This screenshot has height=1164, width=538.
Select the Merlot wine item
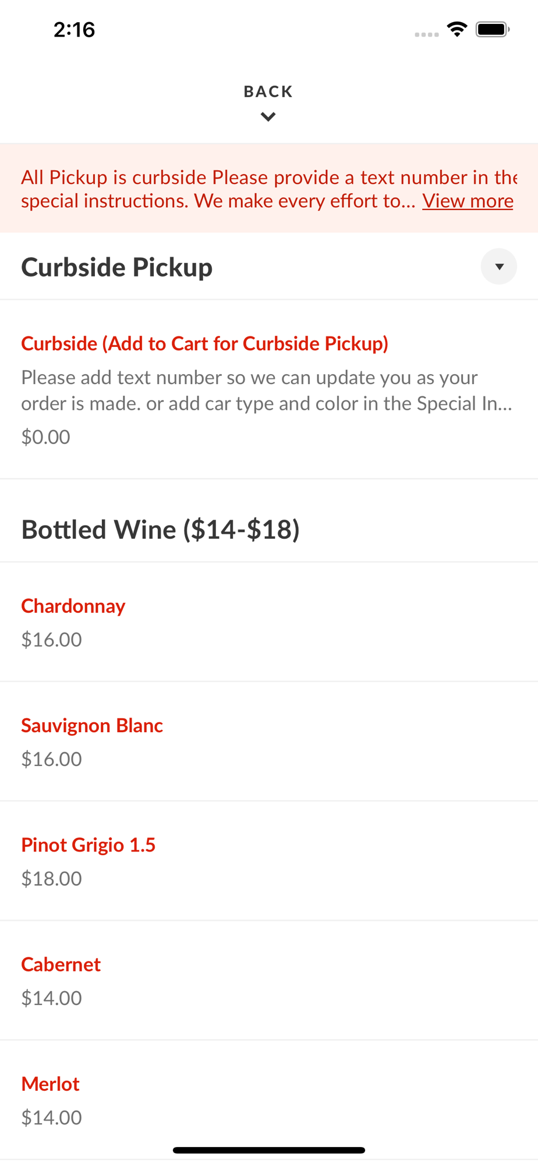pyautogui.click(x=51, y=1084)
